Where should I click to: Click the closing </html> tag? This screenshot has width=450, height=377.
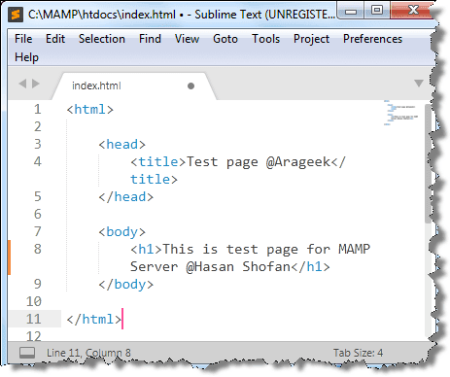tap(94, 319)
